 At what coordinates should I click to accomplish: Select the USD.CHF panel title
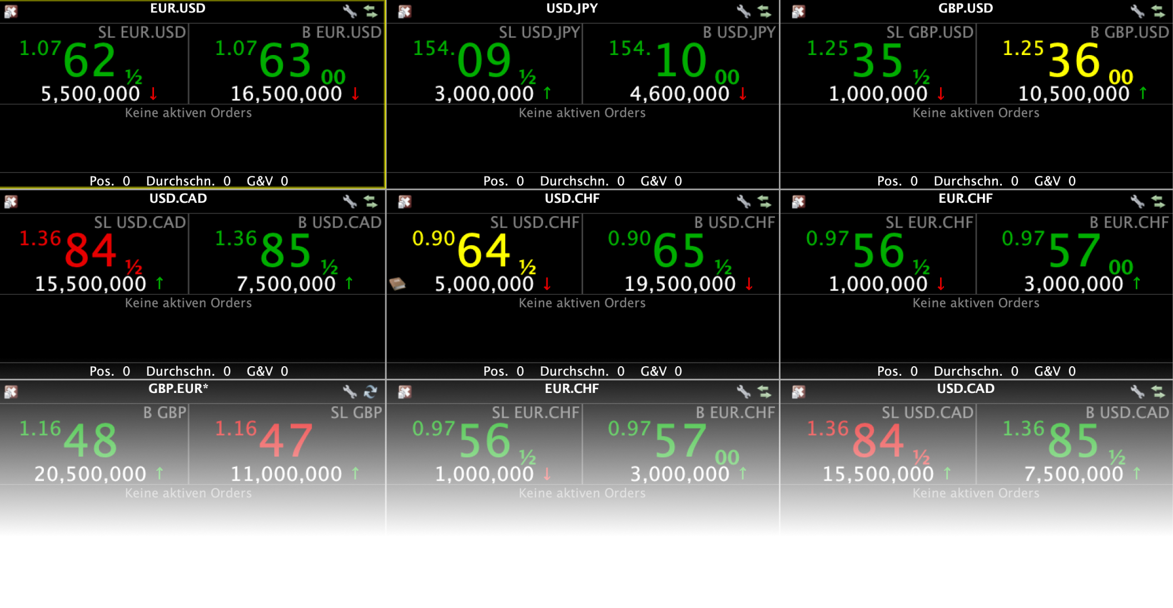point(571,198)
